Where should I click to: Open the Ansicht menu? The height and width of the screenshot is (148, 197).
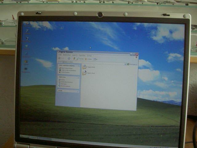(x=75, y=55)
